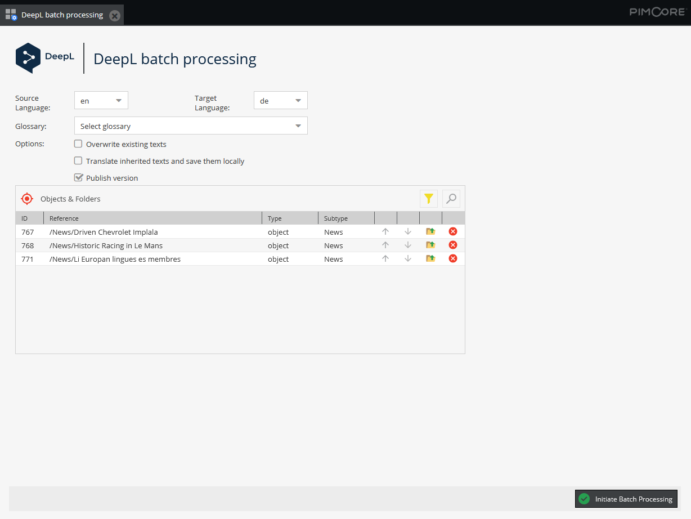Move Driven Chevrolet Implala row up
Image resolution: width=691 pixels, height=519 pixels.
click(x=385, y=231)
